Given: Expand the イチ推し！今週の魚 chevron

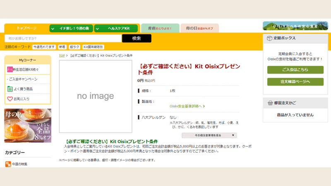Looking at the screenshot, I should coord(53,28).
